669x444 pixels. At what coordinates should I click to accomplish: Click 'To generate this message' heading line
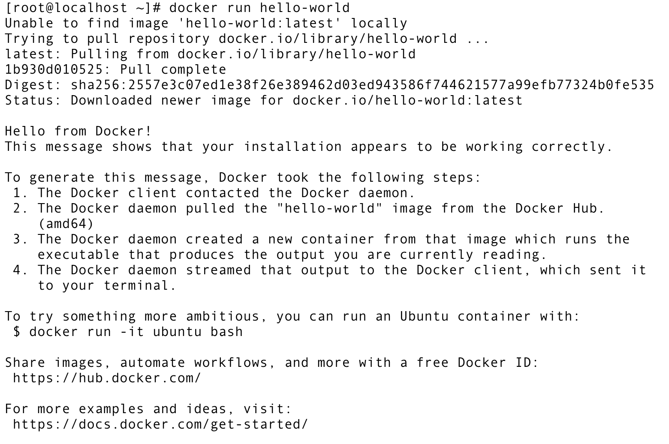(243, 178)
